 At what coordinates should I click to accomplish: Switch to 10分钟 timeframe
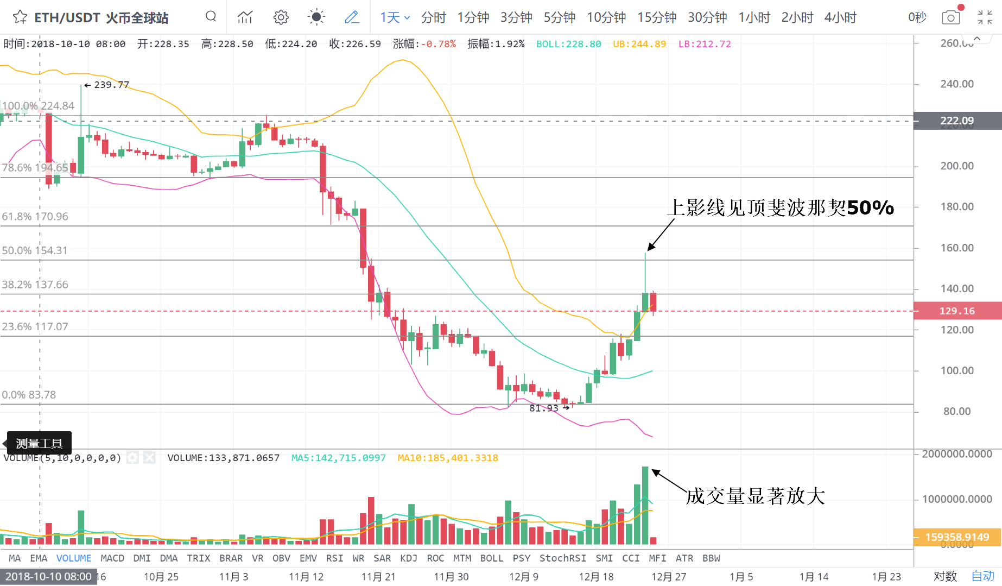tap(606, 17)
